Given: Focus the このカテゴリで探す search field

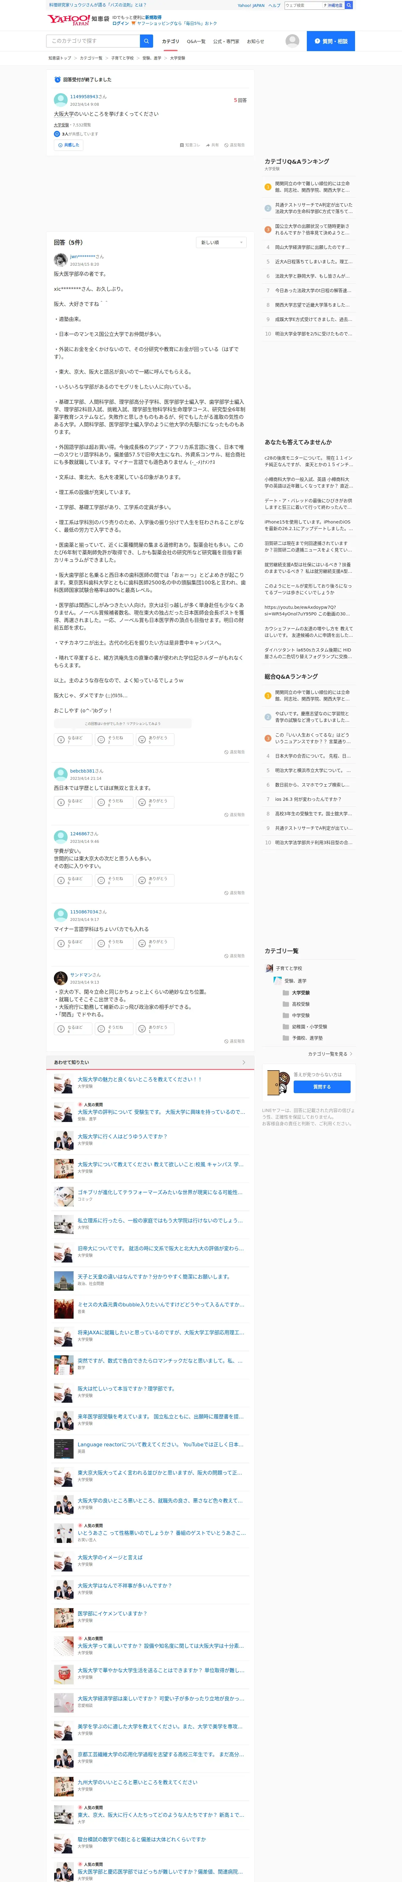Looking at the screenshot, I should point(93,41).
